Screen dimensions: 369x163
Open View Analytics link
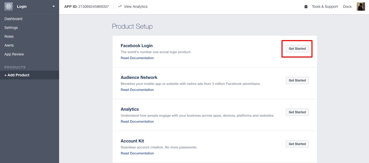(x=135, y=7)
